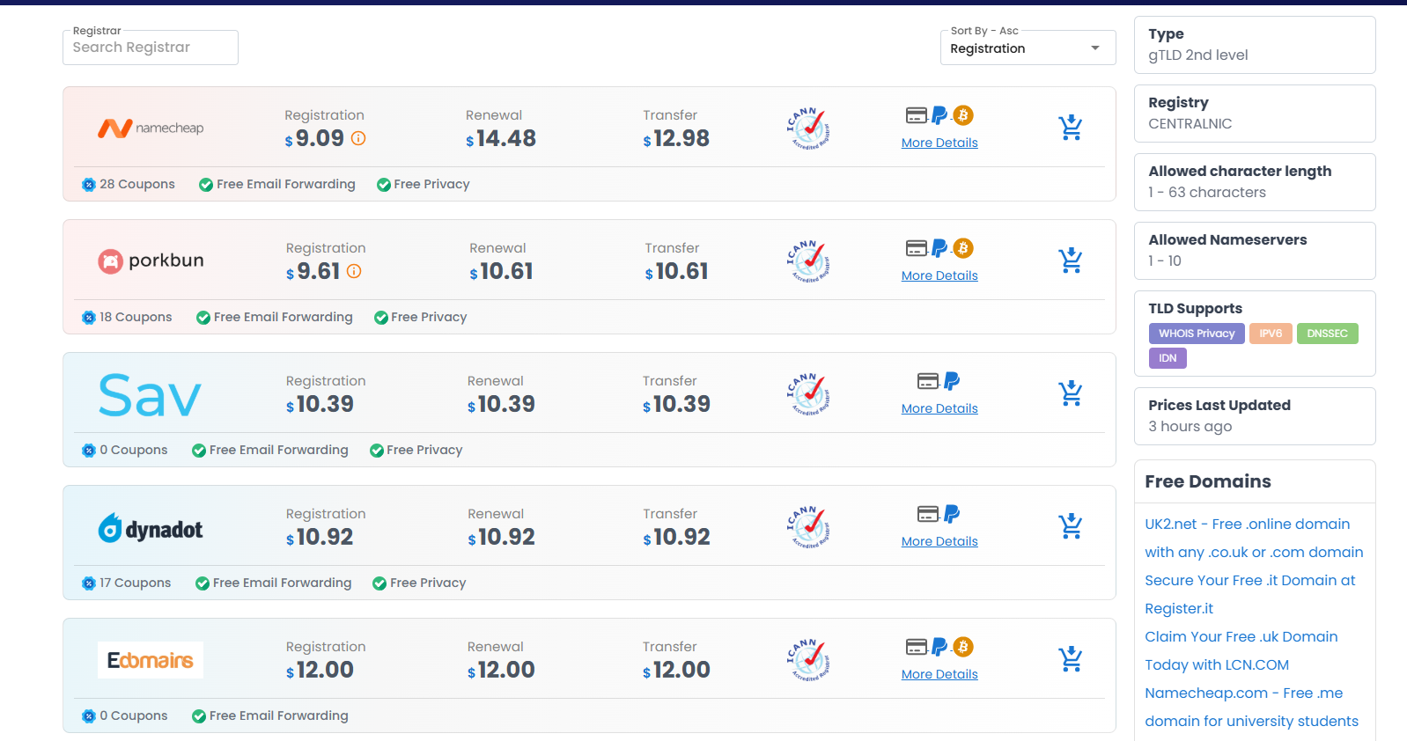Click the Porkbun 18 Coupons label
Screen dimensions: 1407x741
(128, 317)
